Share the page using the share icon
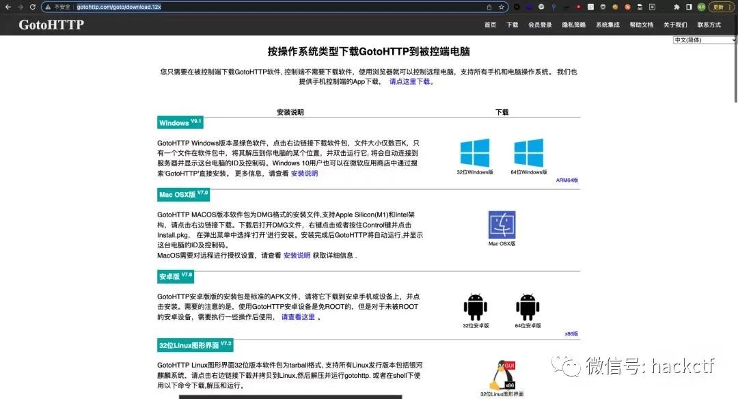Viewport: 738px width, 399px height. [x=489, y=7]
